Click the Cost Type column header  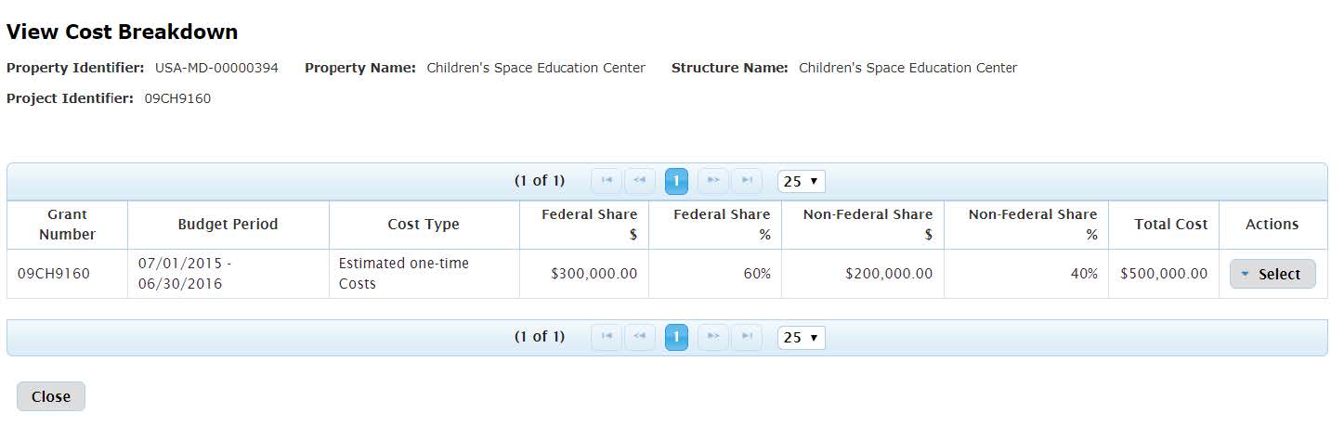coord(424,225)
